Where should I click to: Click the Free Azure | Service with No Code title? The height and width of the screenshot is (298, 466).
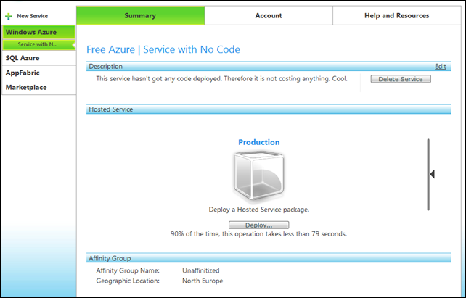(x=163, y=49)
